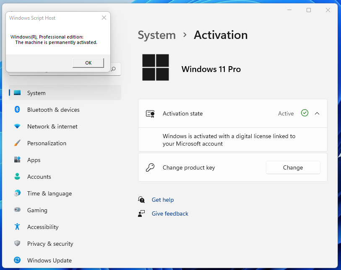Open the Windows Update page
This screenshot has height=270, width=341.
pyautogui.click(x=65, y=260)
